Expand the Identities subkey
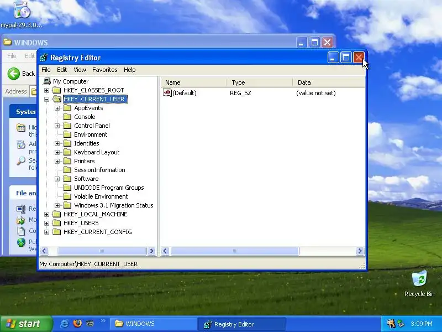 tap(57, 143)
